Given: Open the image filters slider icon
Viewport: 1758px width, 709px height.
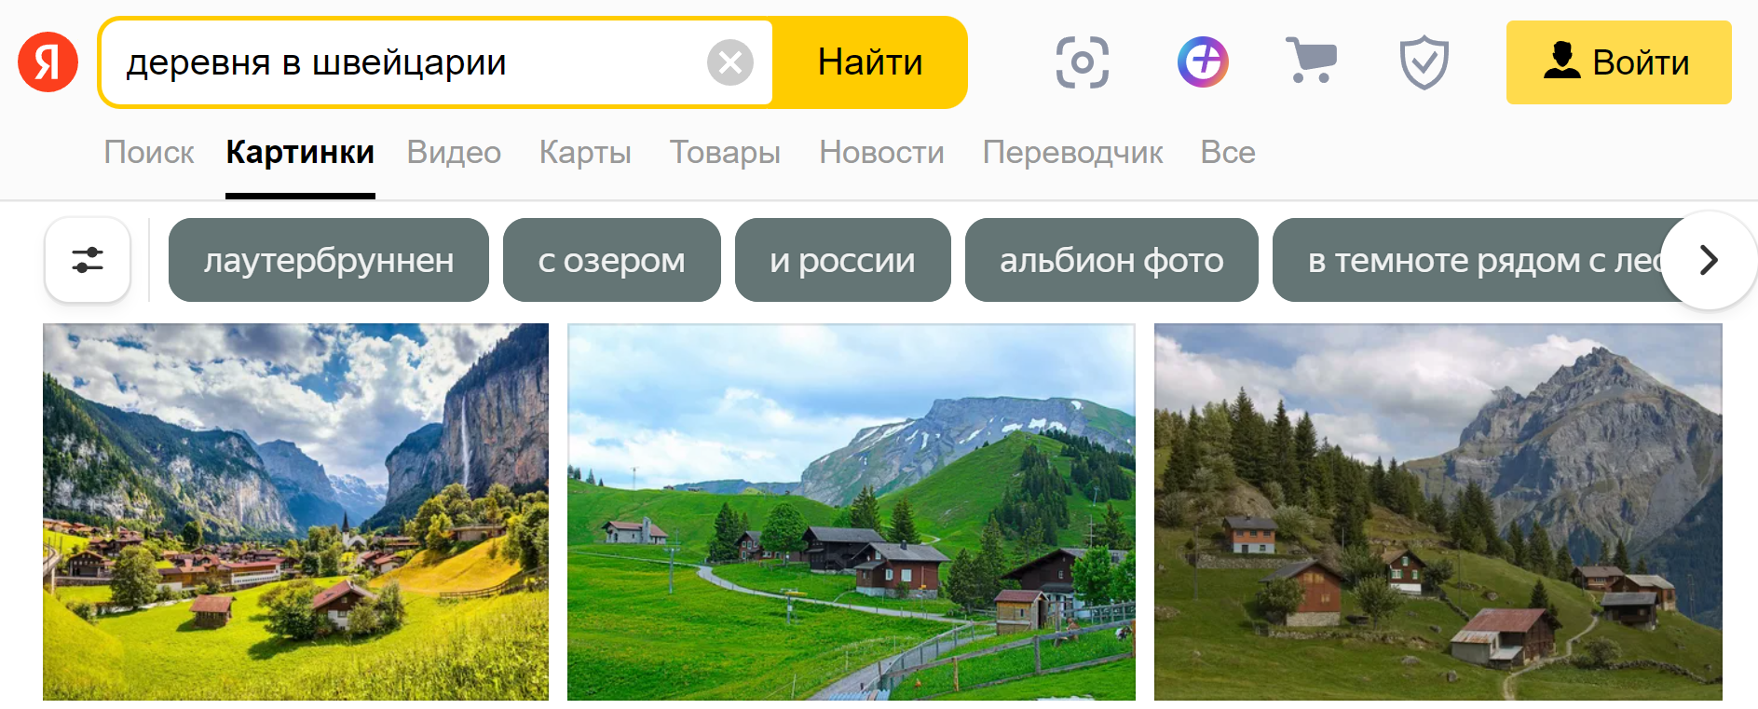Looking at the screenshot, I should point(88,260).
